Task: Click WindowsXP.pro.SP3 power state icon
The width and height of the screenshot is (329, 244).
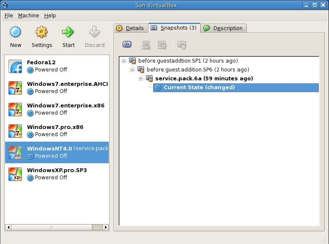Action: pyautogui.click(x=30, y=178)
